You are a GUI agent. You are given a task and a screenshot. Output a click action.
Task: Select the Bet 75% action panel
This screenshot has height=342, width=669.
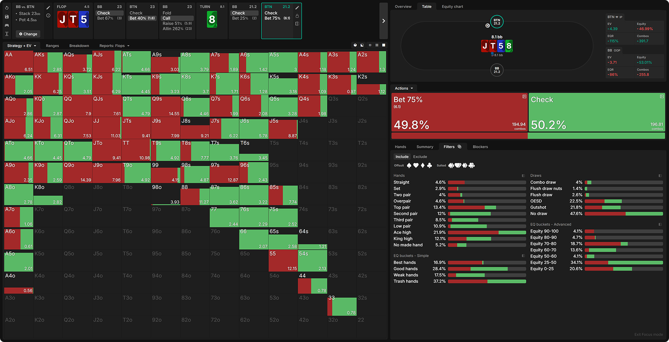click(459, 112)
